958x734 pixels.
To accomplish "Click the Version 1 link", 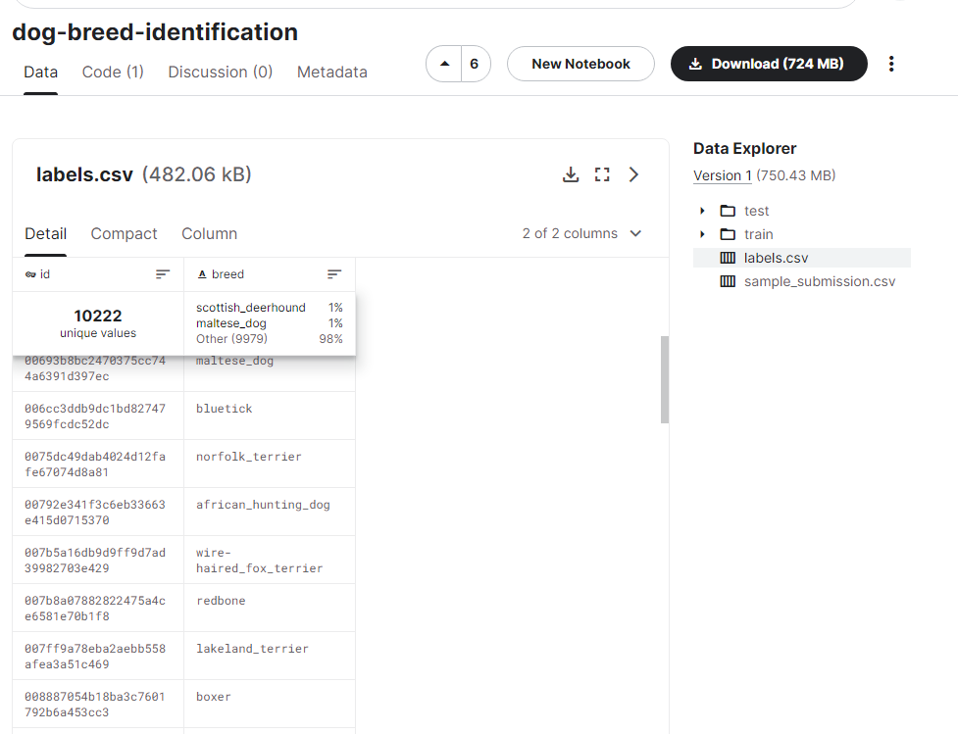I will [x=722, y=175].
